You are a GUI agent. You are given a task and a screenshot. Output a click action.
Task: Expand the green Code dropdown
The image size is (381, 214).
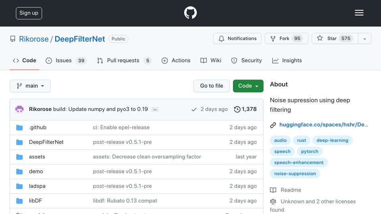[x=248, y=86]
